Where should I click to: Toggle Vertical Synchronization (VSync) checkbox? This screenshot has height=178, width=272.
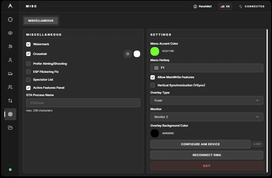point(153,85)
